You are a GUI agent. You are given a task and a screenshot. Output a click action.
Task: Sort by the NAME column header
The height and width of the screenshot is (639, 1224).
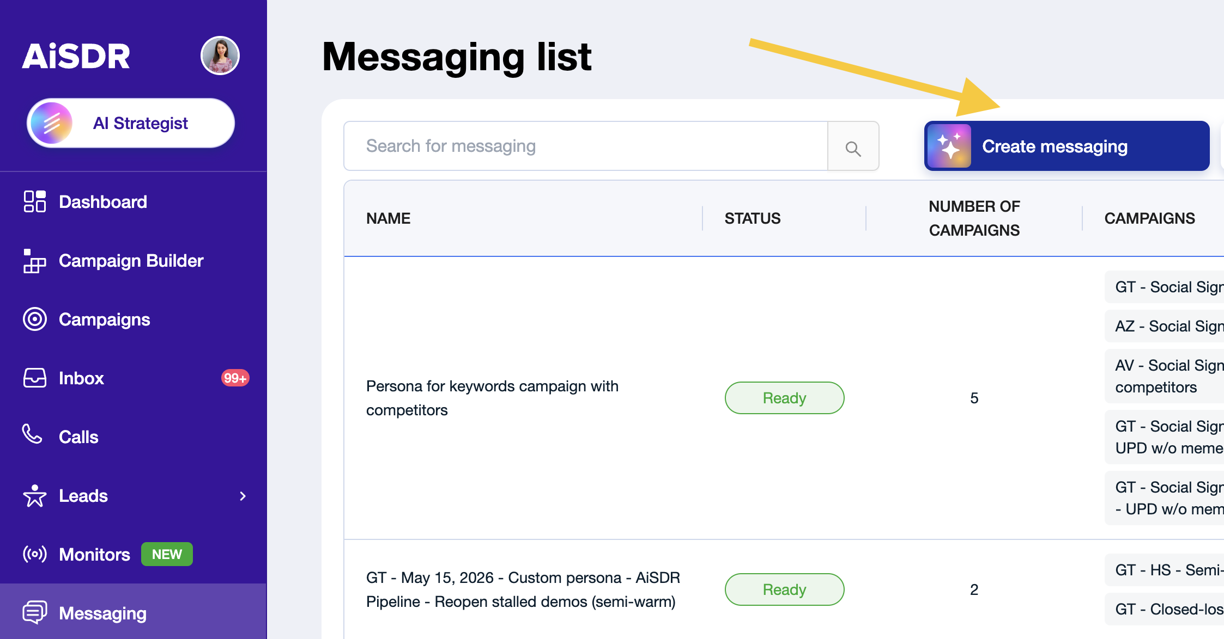coord(388,218)
